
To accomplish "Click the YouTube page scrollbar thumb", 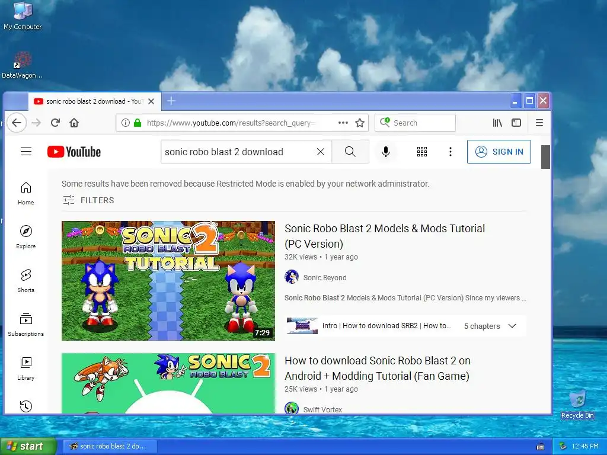I will [x=545, y=157].
